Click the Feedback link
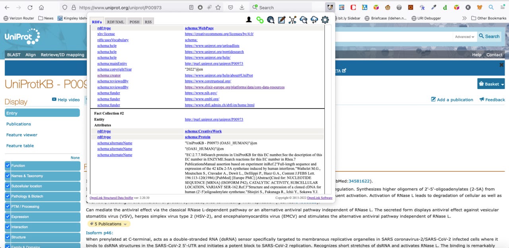The width and height of the screenshot is (509, 248). (x=492, y=99)
